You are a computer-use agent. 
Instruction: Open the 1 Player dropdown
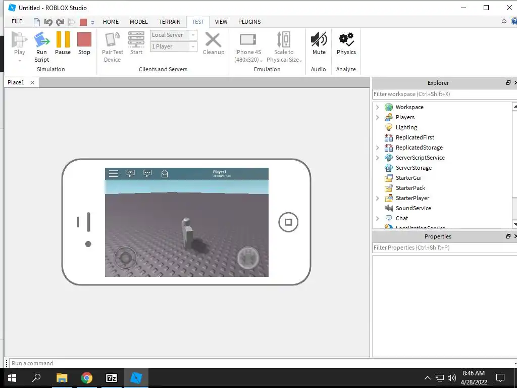tap(174, 46)
